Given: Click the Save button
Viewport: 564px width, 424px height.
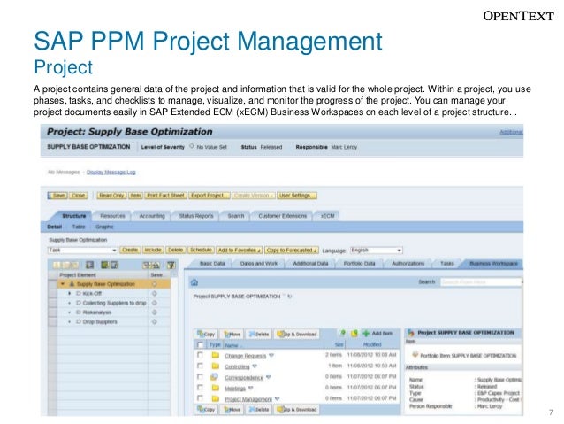Looking at the screenshot, I should pos(57,196).
